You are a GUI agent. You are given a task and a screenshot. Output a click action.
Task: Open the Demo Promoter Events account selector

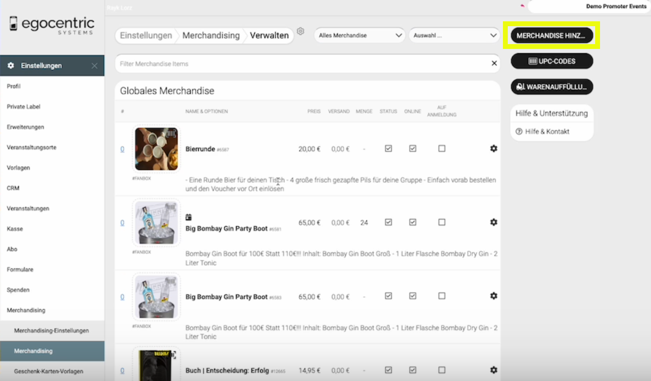click(x=589, y=6)
